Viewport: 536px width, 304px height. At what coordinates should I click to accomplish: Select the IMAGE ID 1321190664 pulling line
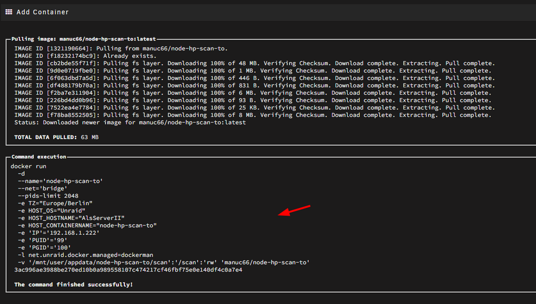pyautogui.click(x=121, y=49)
